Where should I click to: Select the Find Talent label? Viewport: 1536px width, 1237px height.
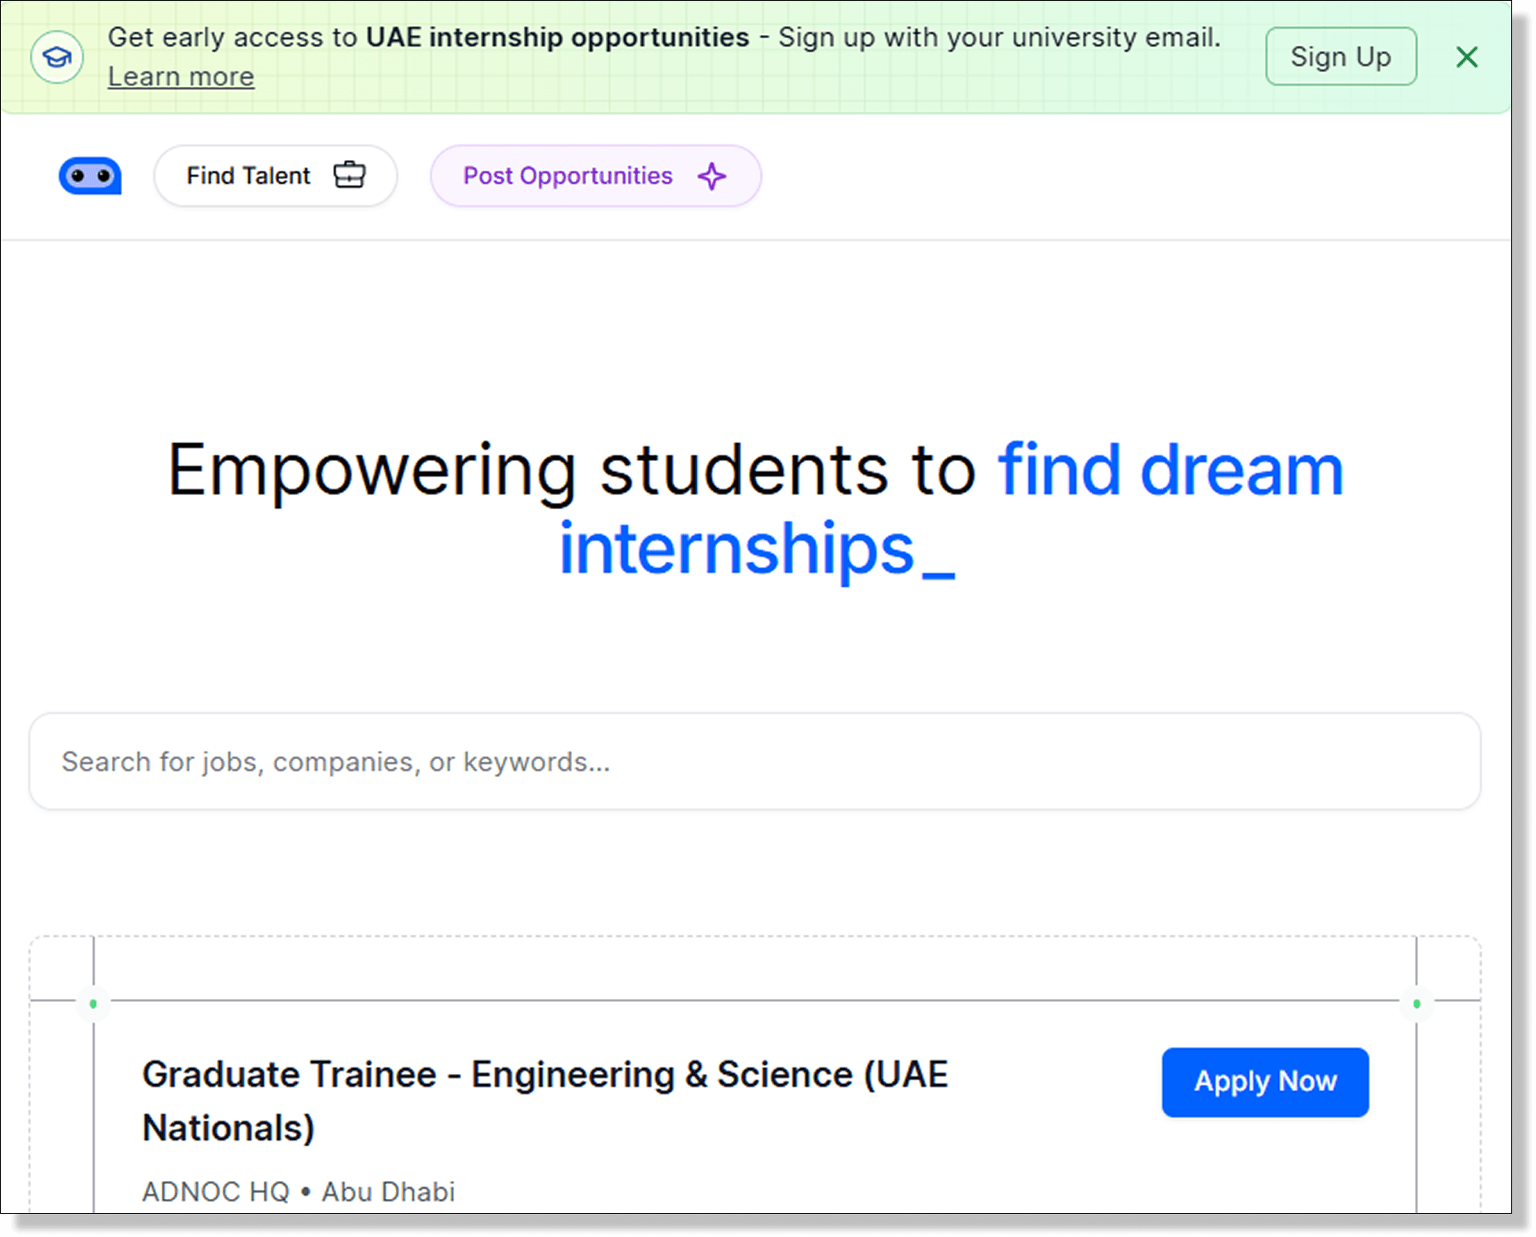tap(248, 176)
